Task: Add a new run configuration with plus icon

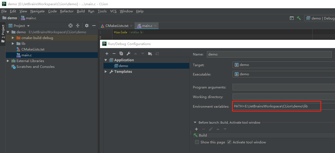Action: pyautogui.click(x=107, y=54)
